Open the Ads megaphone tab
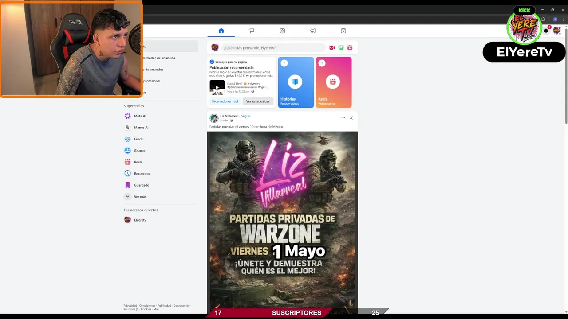 tap(313, 31)
